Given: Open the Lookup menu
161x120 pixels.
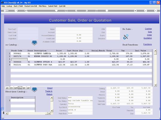Looking at the screenshot, I should tap(9, 6).
